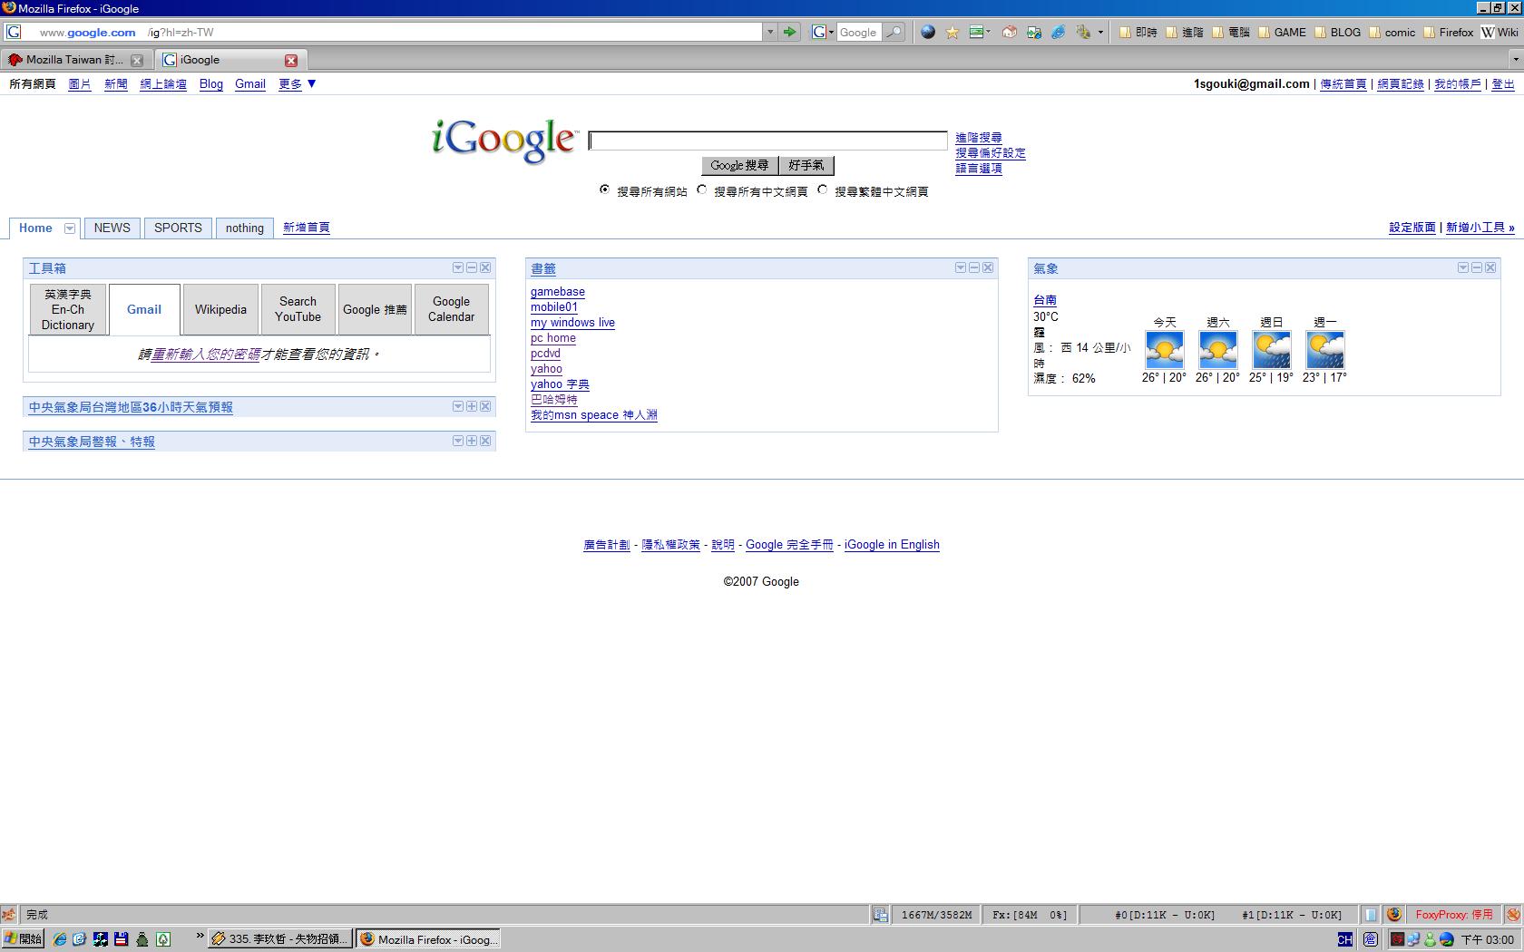Click the green Go arrow beside address bar
The width and height of the screenshot is (1524, 952).
(x=789, y=32)
